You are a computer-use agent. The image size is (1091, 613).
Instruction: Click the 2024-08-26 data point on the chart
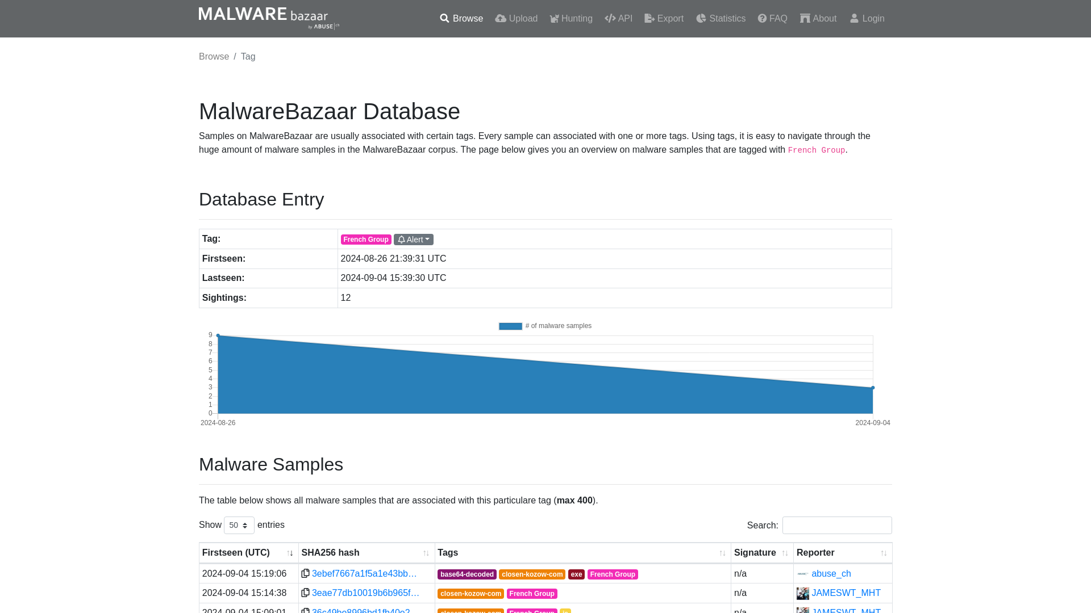218,335
